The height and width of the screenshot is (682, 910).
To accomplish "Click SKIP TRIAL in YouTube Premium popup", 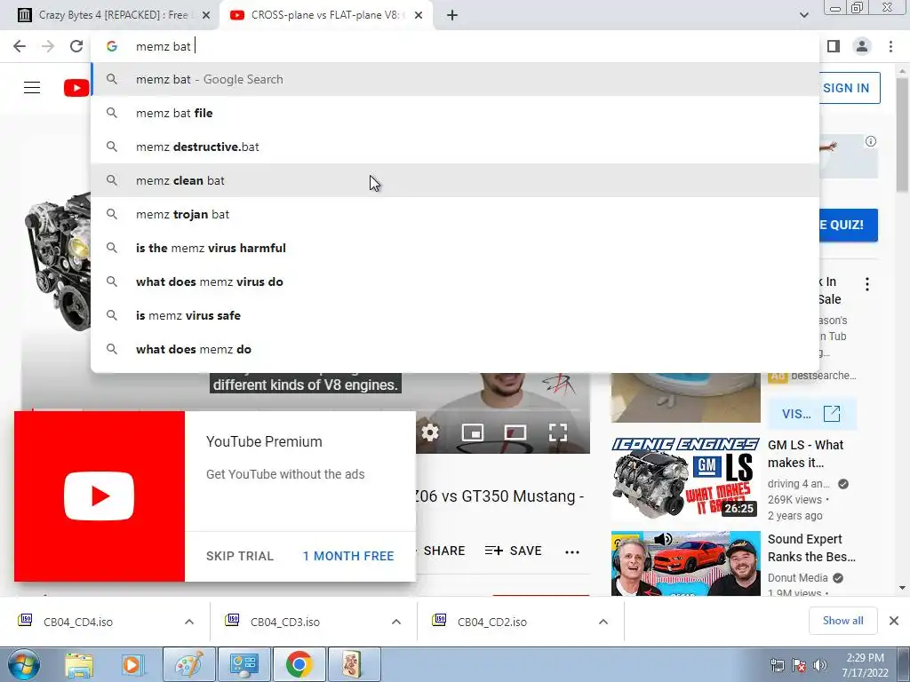I will 240,556.
